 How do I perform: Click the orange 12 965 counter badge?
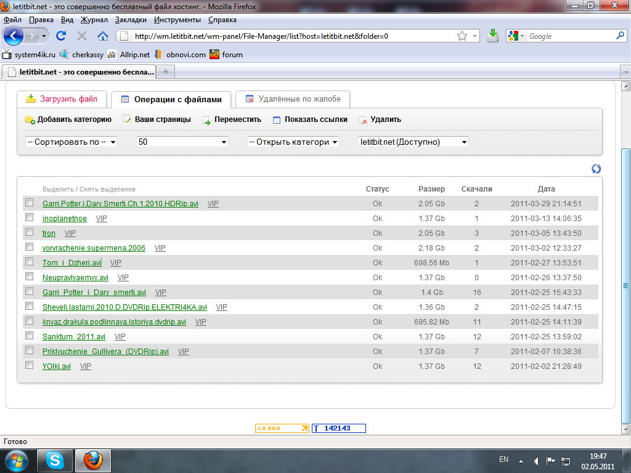[x=282, y=429]
